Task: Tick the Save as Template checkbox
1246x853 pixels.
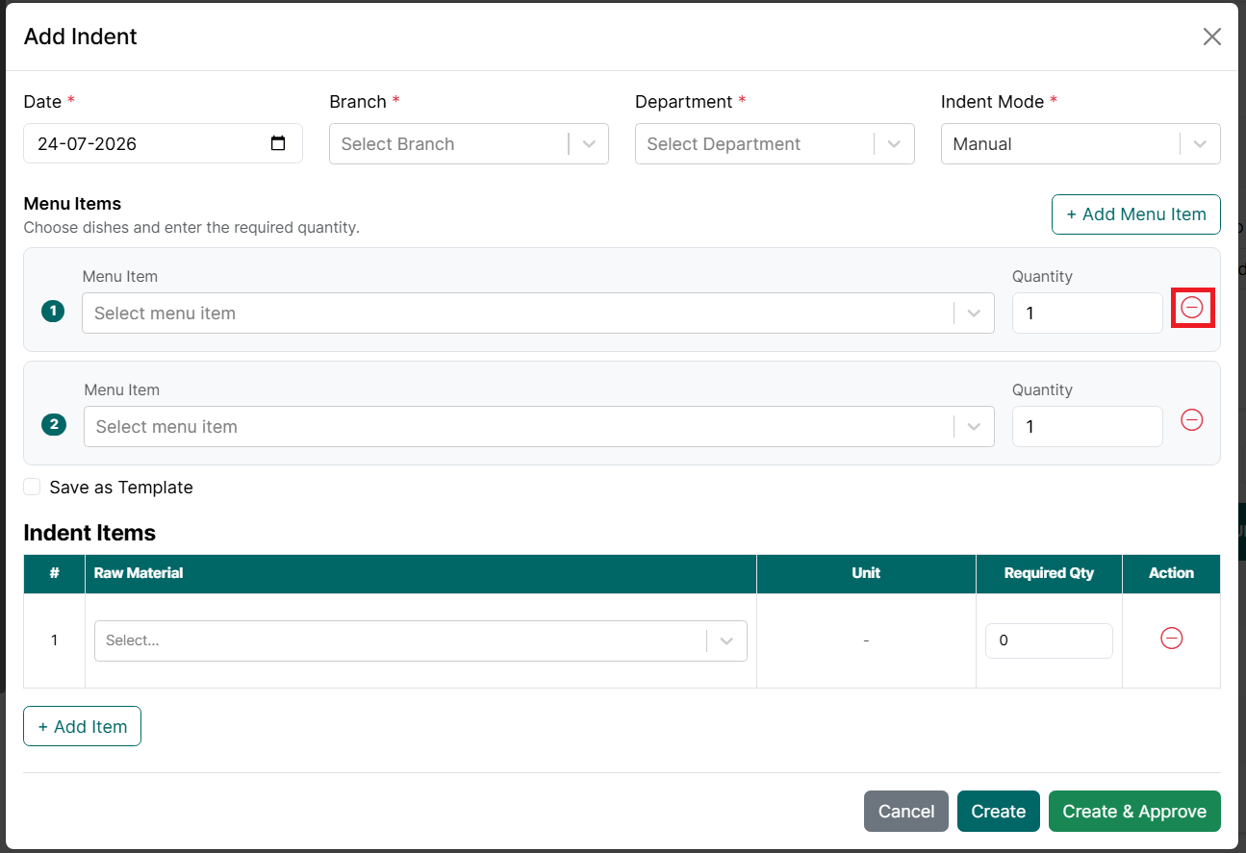Action: tap(33, 487)
